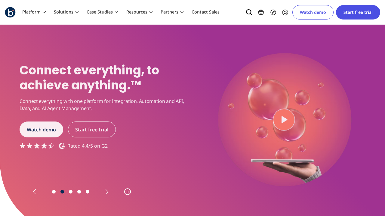Select the third carousel slide dot
Viewport: 385px width, 216px height.
[x=71, y=192]
